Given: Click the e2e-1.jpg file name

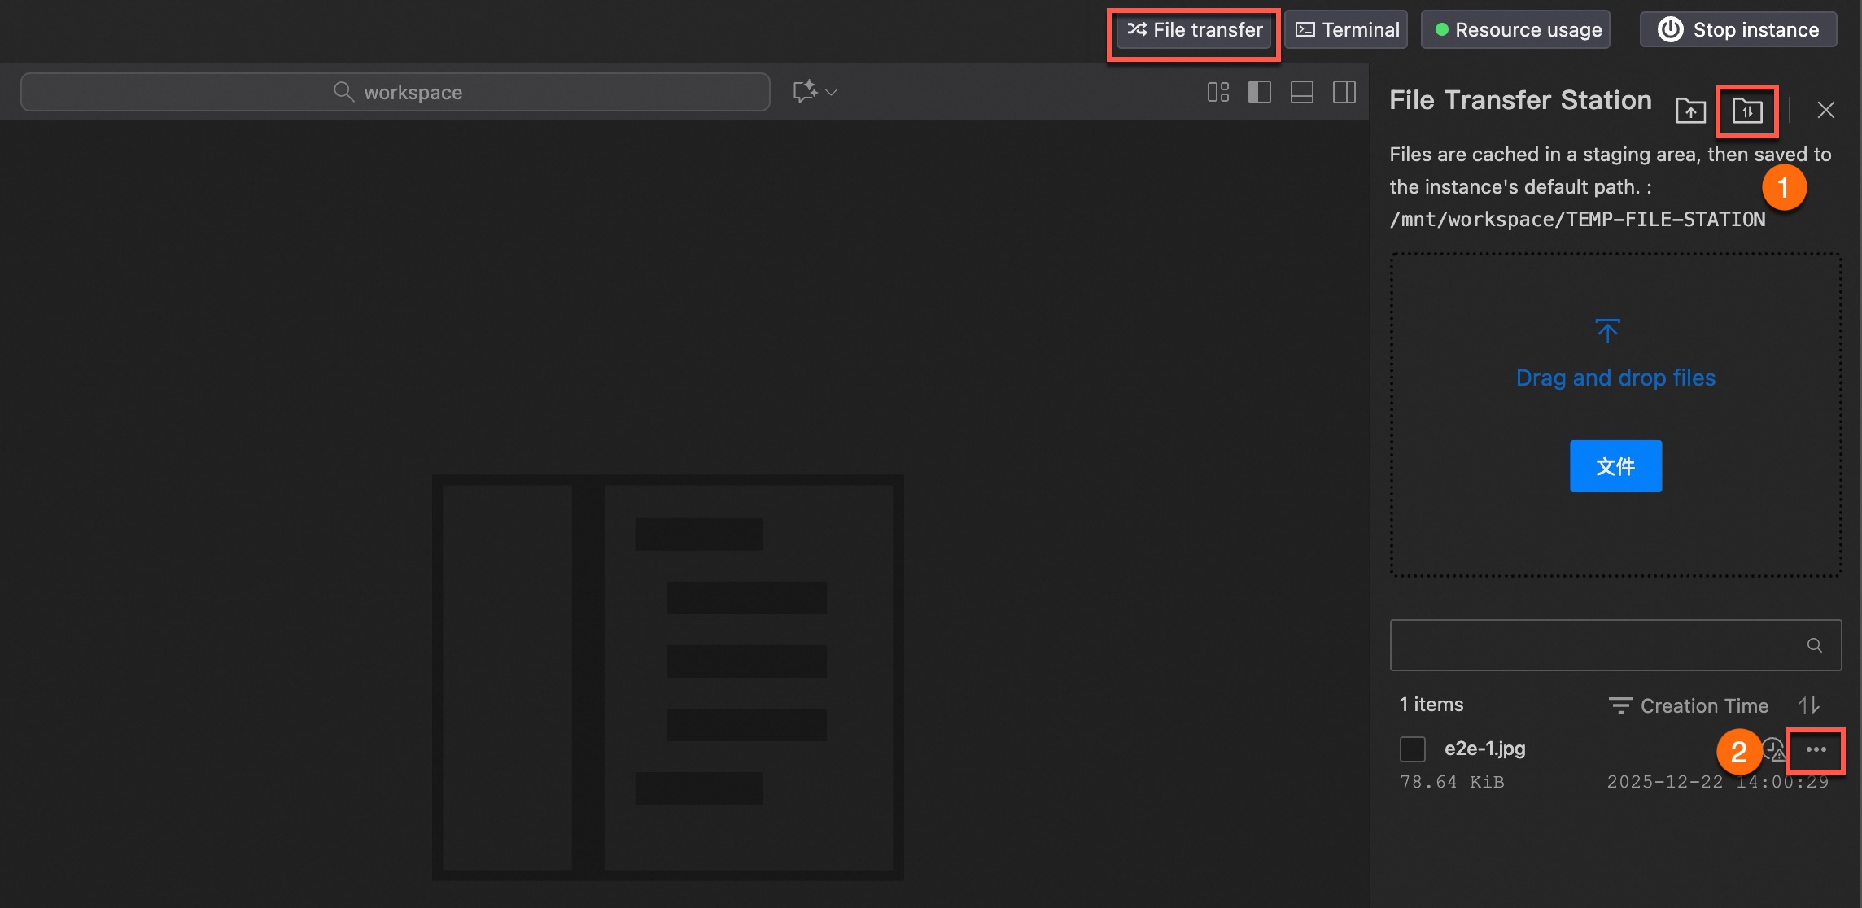Looking at the screenshot, I should tap(1484, 749).
